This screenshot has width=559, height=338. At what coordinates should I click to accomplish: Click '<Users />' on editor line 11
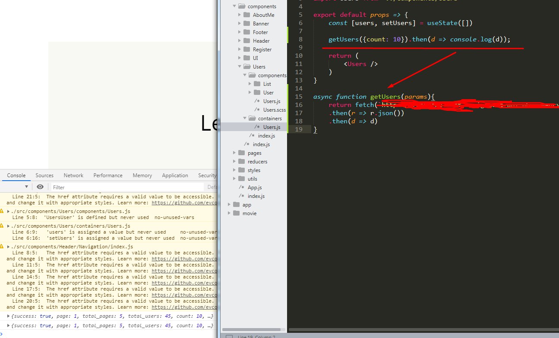coord(361,64)
